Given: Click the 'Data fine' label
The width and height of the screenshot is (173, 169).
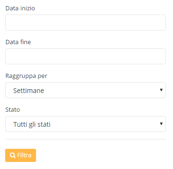Looking at the screenshot, I should pos(18,42).
